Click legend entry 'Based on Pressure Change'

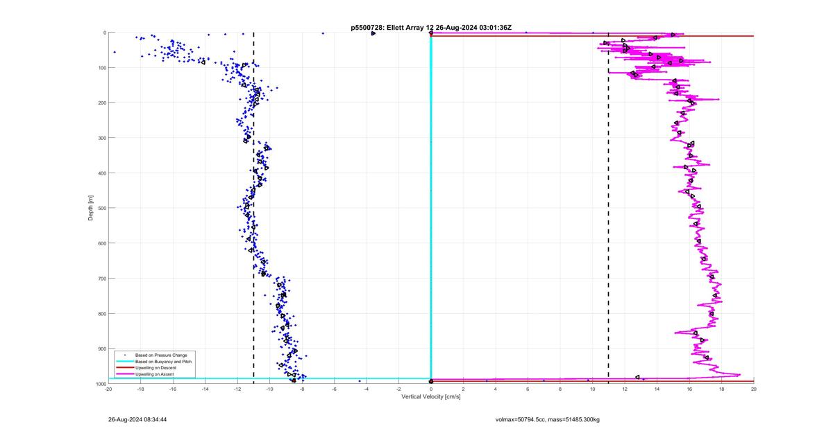(160, 355)
